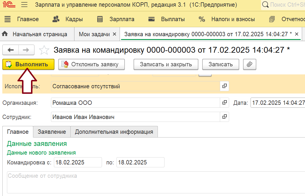Click the Записать и закрыть button
This screenshot has width=305, height=196.
(166, 64)
